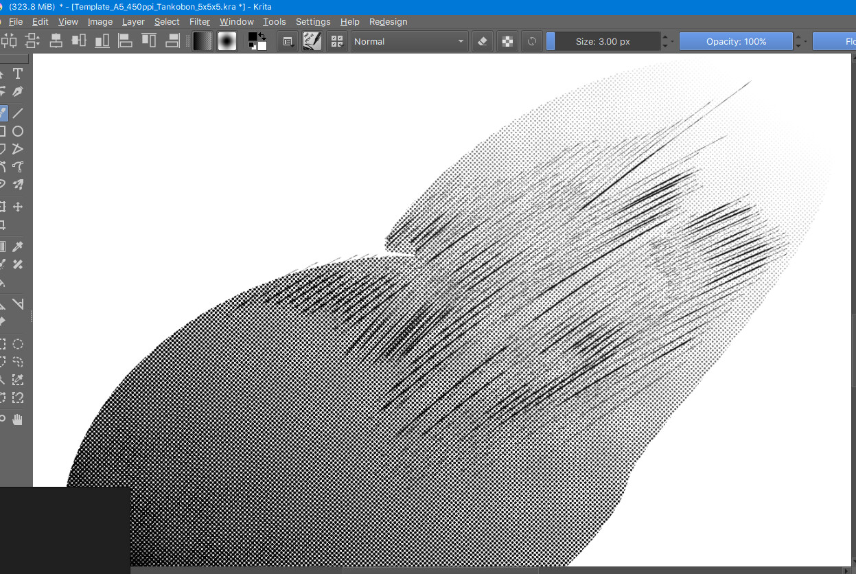This screenshot has height=574, width=856.
Task: Open the Normal blending mode dropdown
Action: coord(409,41)
